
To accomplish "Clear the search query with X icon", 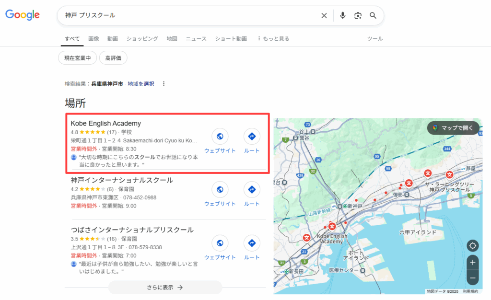I will (324, 15).
